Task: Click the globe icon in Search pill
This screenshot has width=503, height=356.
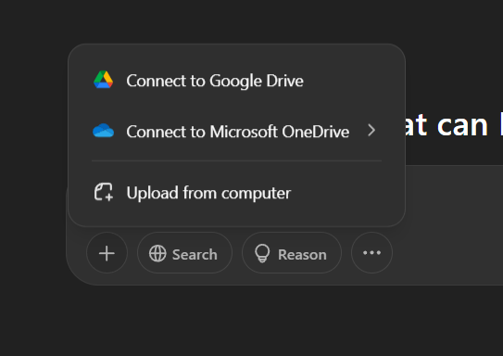Action: pyautogui.click(x=157, y=253)
